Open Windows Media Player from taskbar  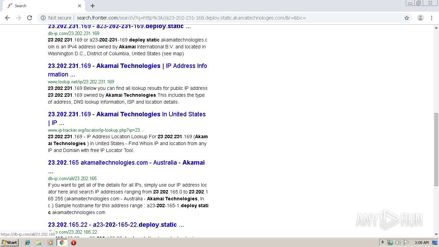coord(50,243)
